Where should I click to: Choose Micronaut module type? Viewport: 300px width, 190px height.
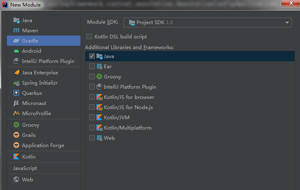(x=44, y=103)
